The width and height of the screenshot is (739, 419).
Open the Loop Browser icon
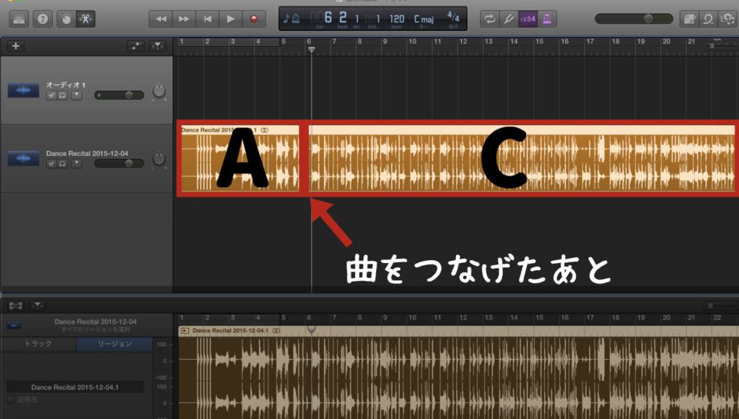(709, 19)
